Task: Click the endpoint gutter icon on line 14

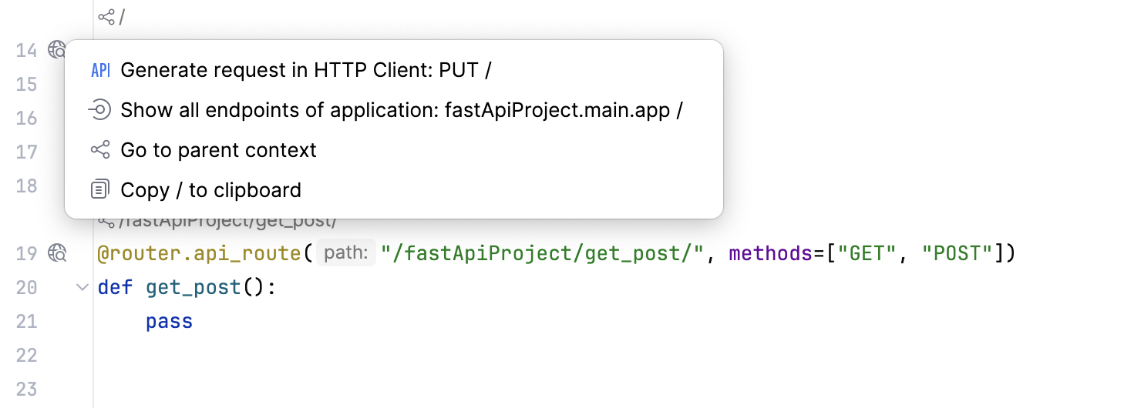Action: click(x=57, y=51)
